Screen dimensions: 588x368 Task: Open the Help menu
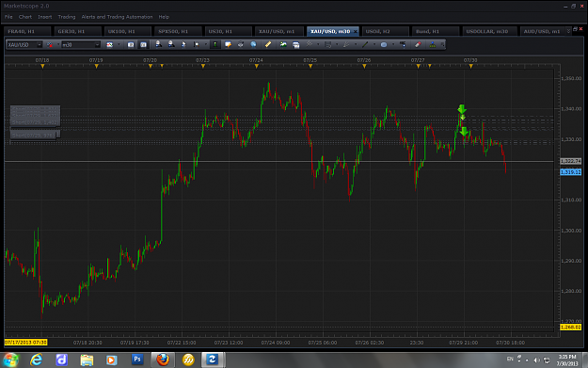(x=164, y=17)
